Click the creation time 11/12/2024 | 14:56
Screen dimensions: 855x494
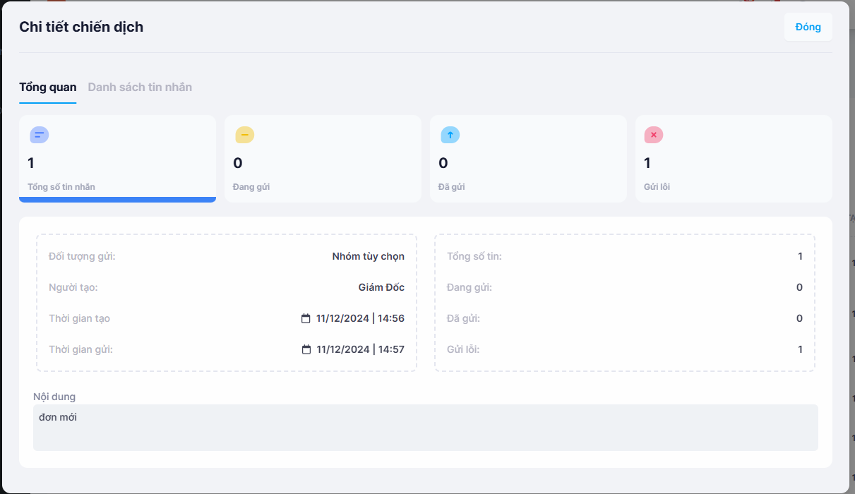pyautogui.click(x=360, y=318)
